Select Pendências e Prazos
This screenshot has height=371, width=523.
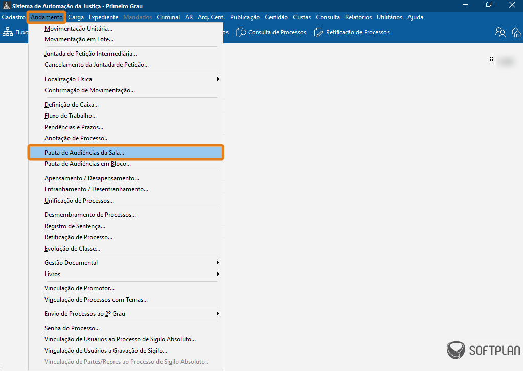point(126,127)
